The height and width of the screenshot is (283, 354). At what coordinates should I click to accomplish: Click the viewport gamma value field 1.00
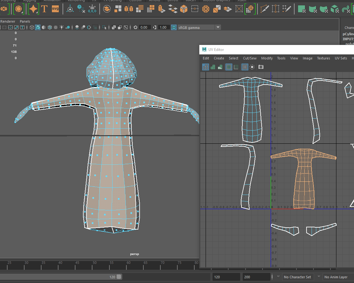click(x=164, y=27)
